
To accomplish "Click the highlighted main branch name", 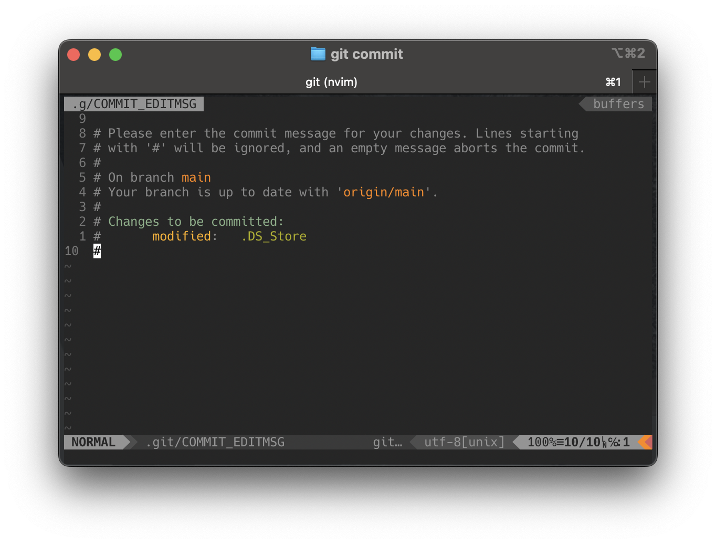I will [196, 177].
